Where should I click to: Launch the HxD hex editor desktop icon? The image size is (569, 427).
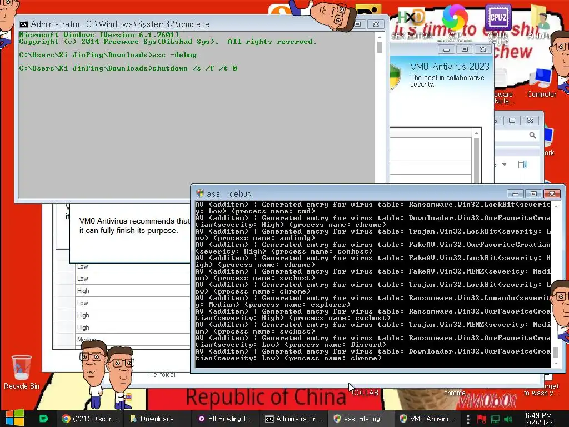[x=412, y=22]
